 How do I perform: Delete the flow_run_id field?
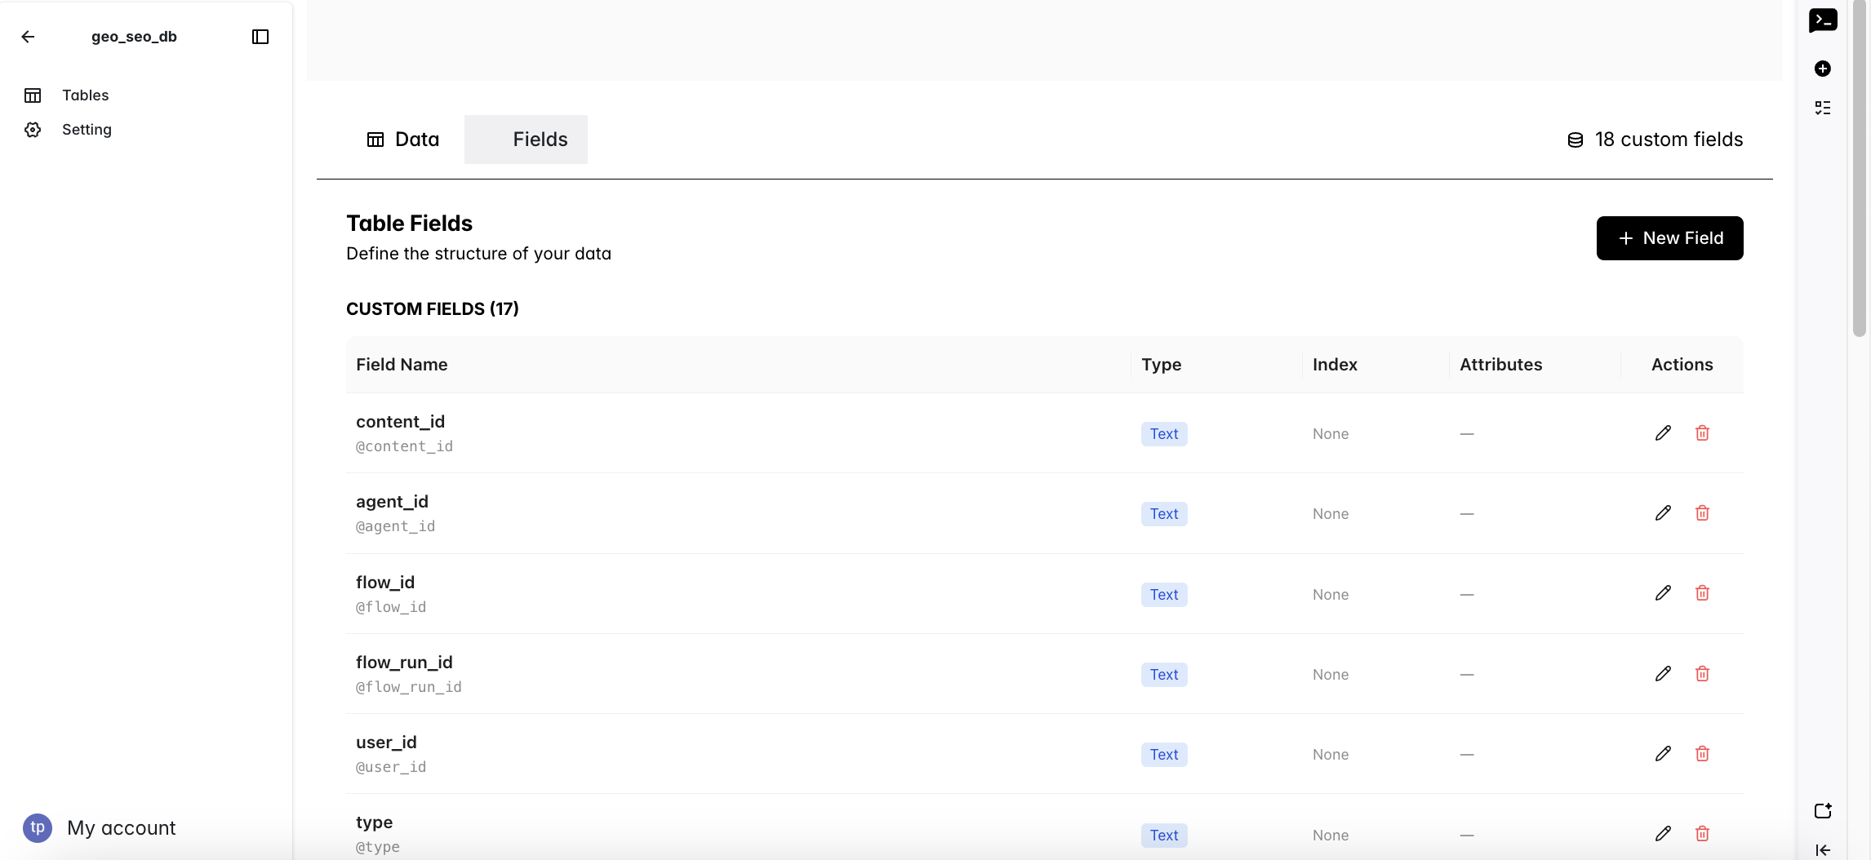tap(1702, 674)
